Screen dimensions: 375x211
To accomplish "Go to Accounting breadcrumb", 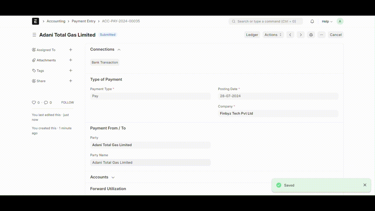I will pos(56,21).
